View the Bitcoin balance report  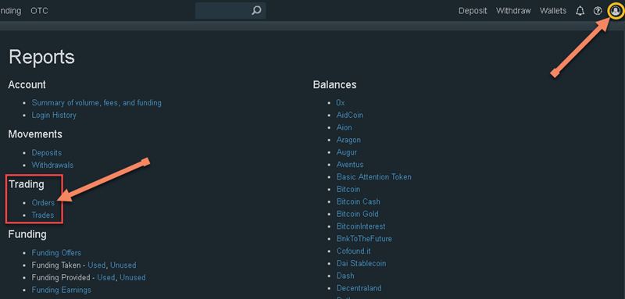(x=348, y=189)
